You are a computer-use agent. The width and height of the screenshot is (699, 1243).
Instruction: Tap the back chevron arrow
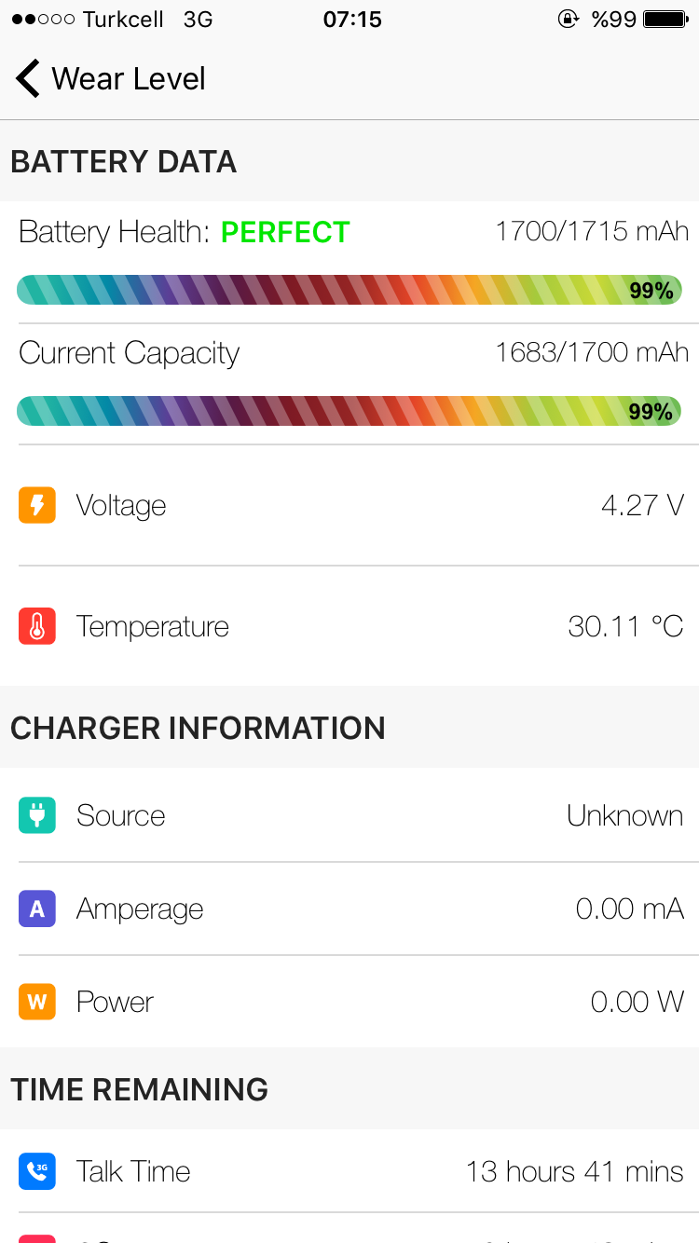point(28,79)
